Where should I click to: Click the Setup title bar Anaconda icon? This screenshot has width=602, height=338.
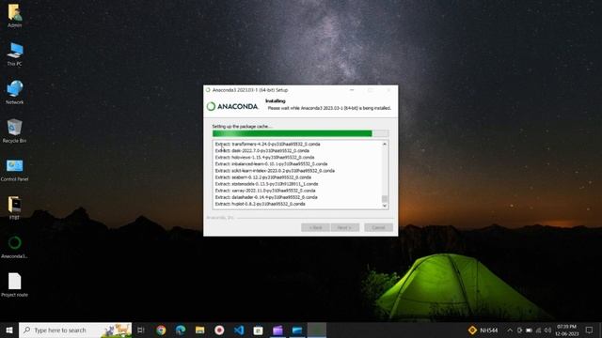(x=208, y=90)
